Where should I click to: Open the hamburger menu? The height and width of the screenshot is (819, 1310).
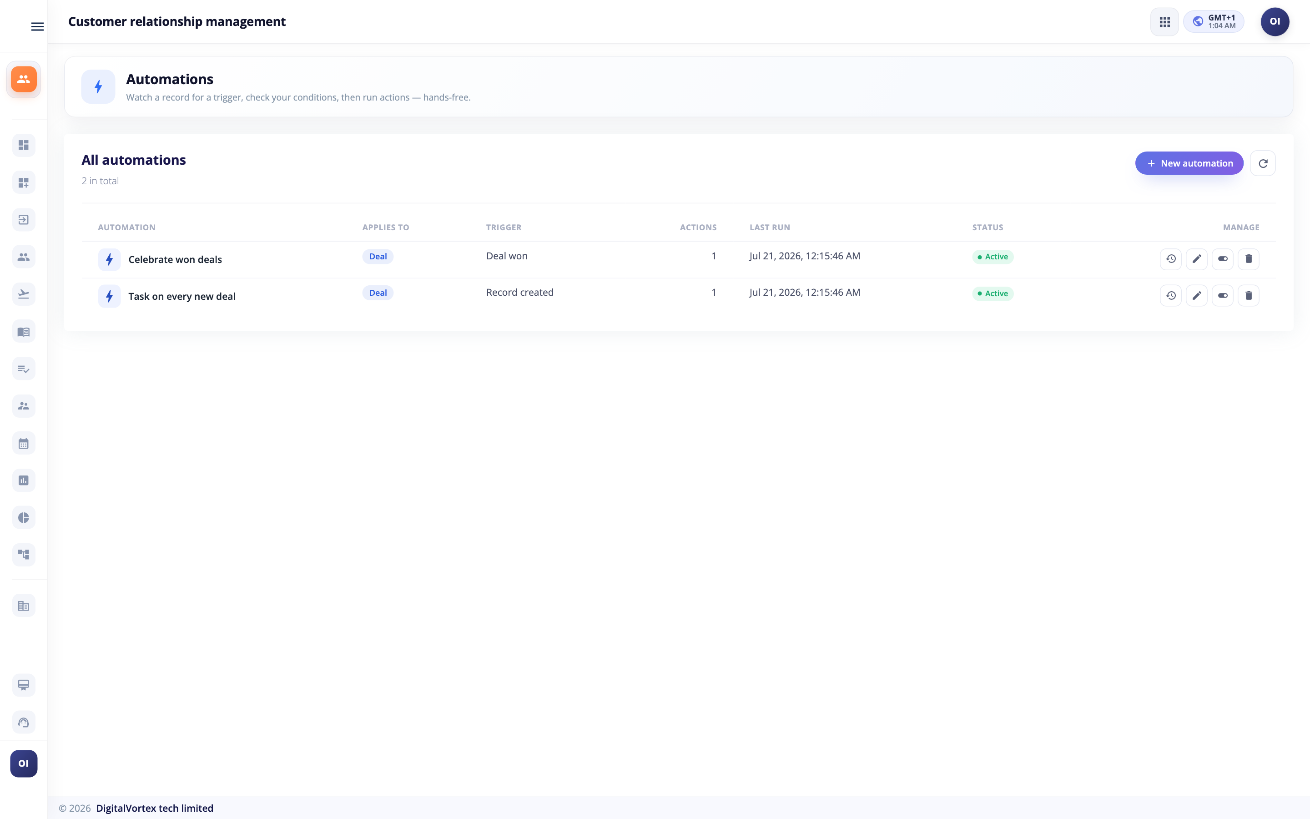coord(37,26)
